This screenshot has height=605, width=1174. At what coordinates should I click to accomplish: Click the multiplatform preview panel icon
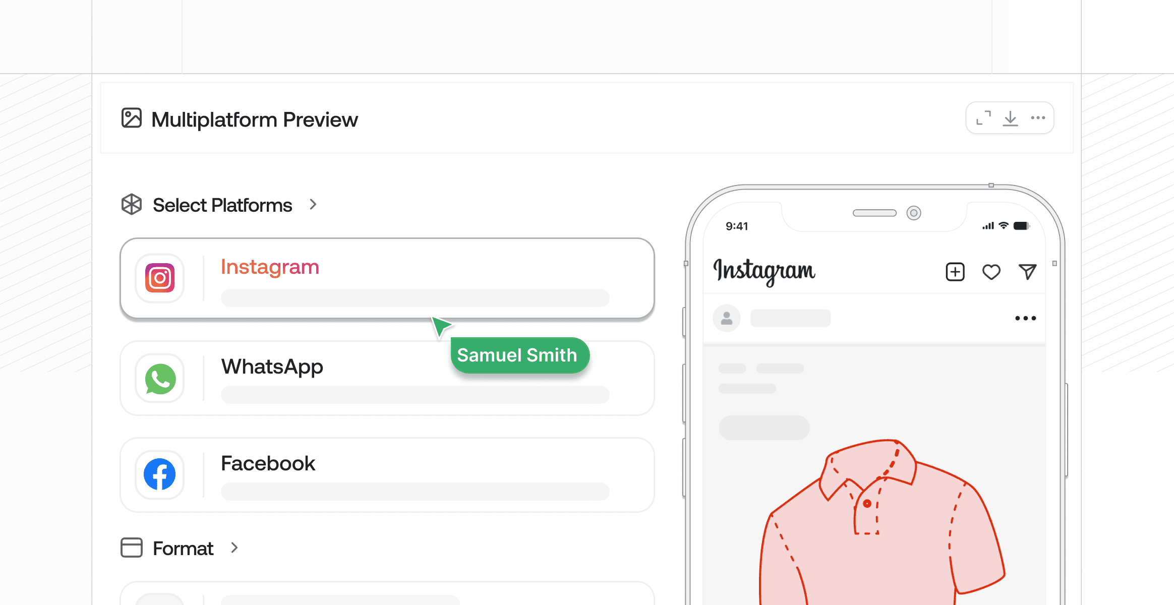[x=131, y=119]
